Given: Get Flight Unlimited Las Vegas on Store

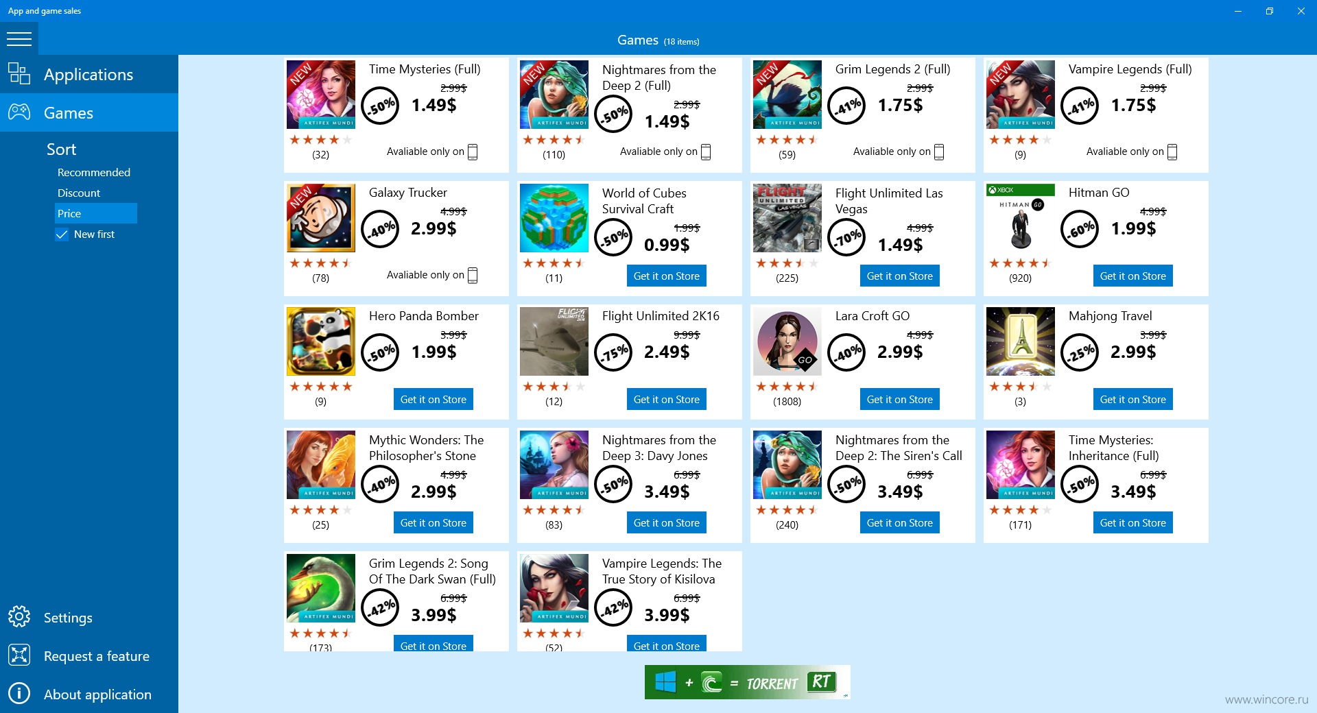Looking at the screenshot, I should click(x=899, y=276).
